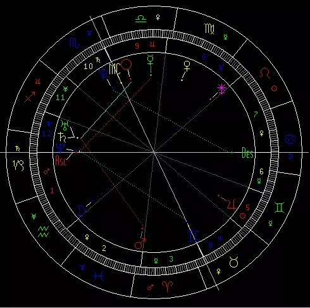Viewport: 310px width, 308px height.
Task: Select the large blue Pluto glyph beside MC
Action: point(103,74)
